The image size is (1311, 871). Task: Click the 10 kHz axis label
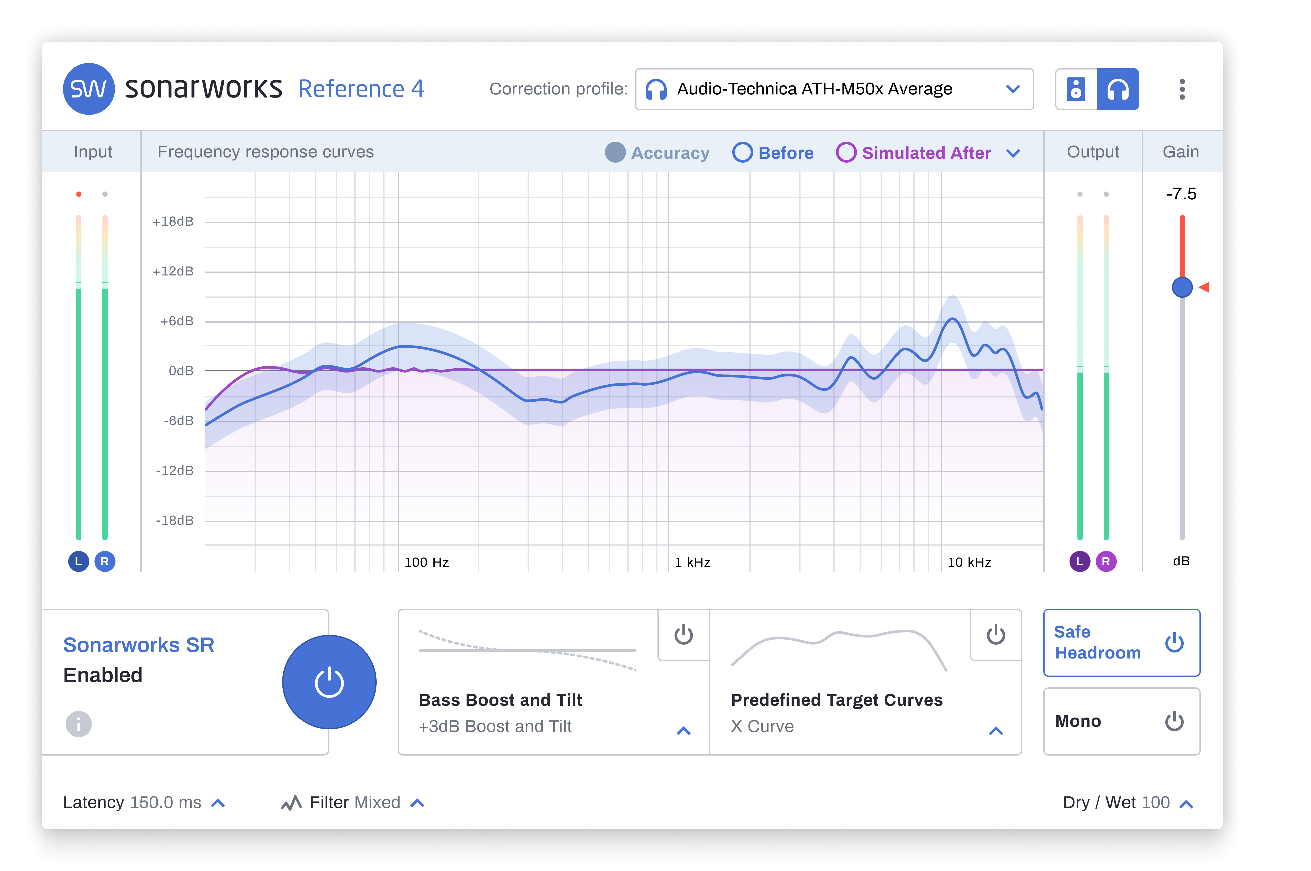tap(969, 562)
